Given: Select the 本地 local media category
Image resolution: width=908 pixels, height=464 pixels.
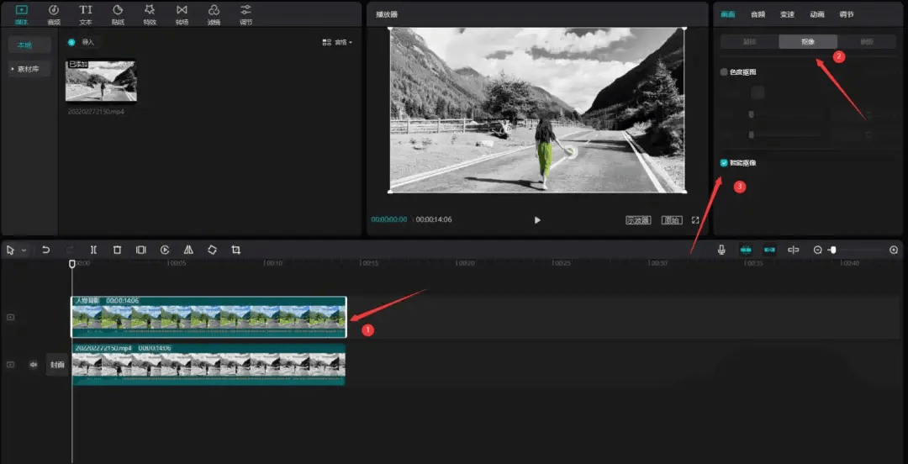Looking at the screenshot, I should pos(29,45).
